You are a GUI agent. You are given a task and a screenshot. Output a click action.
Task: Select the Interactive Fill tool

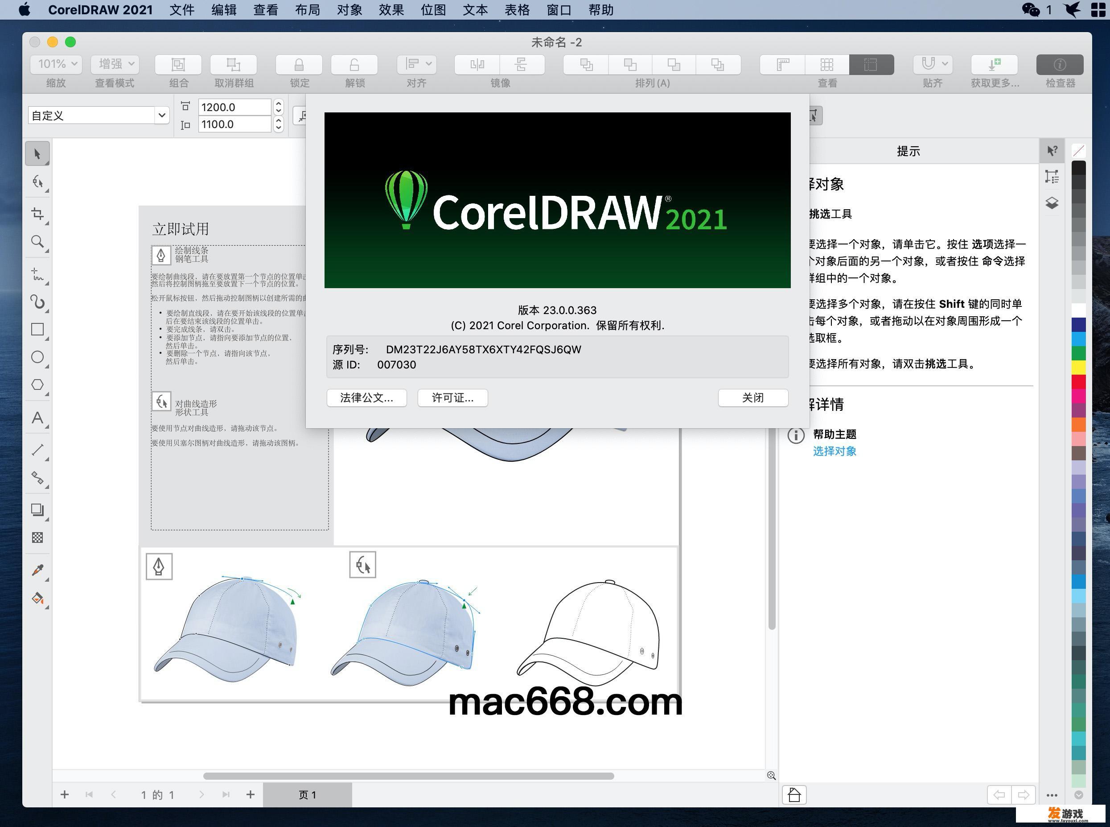pos(37,598)
